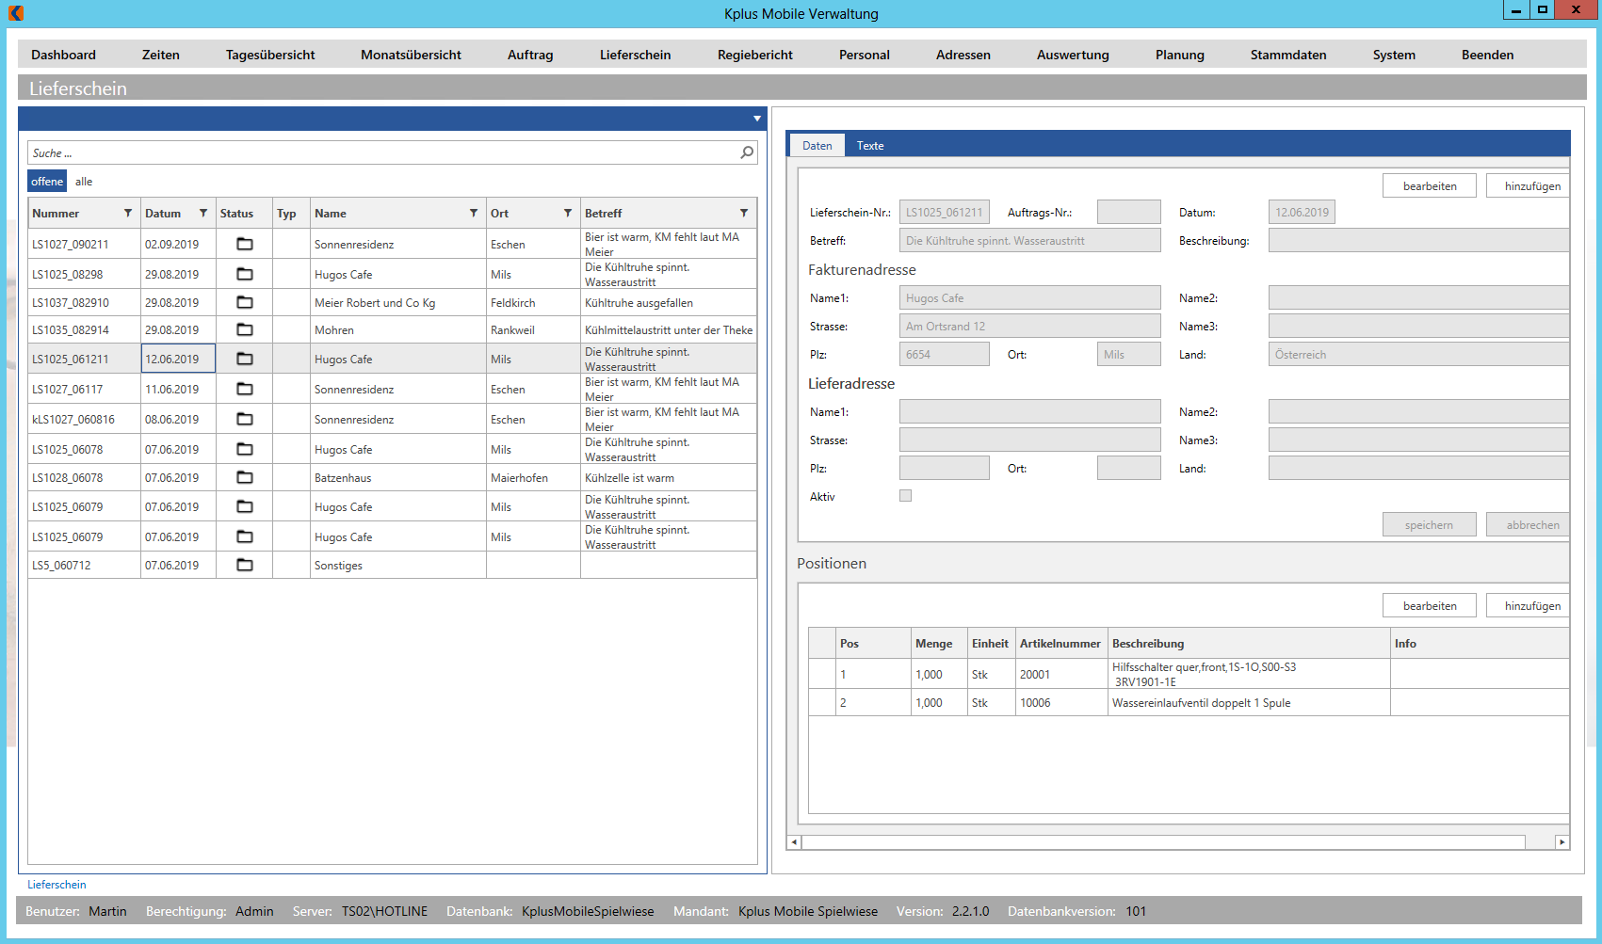Click folder status icon for LS1025_061211
1602x944 pixels.
[245, 359]
